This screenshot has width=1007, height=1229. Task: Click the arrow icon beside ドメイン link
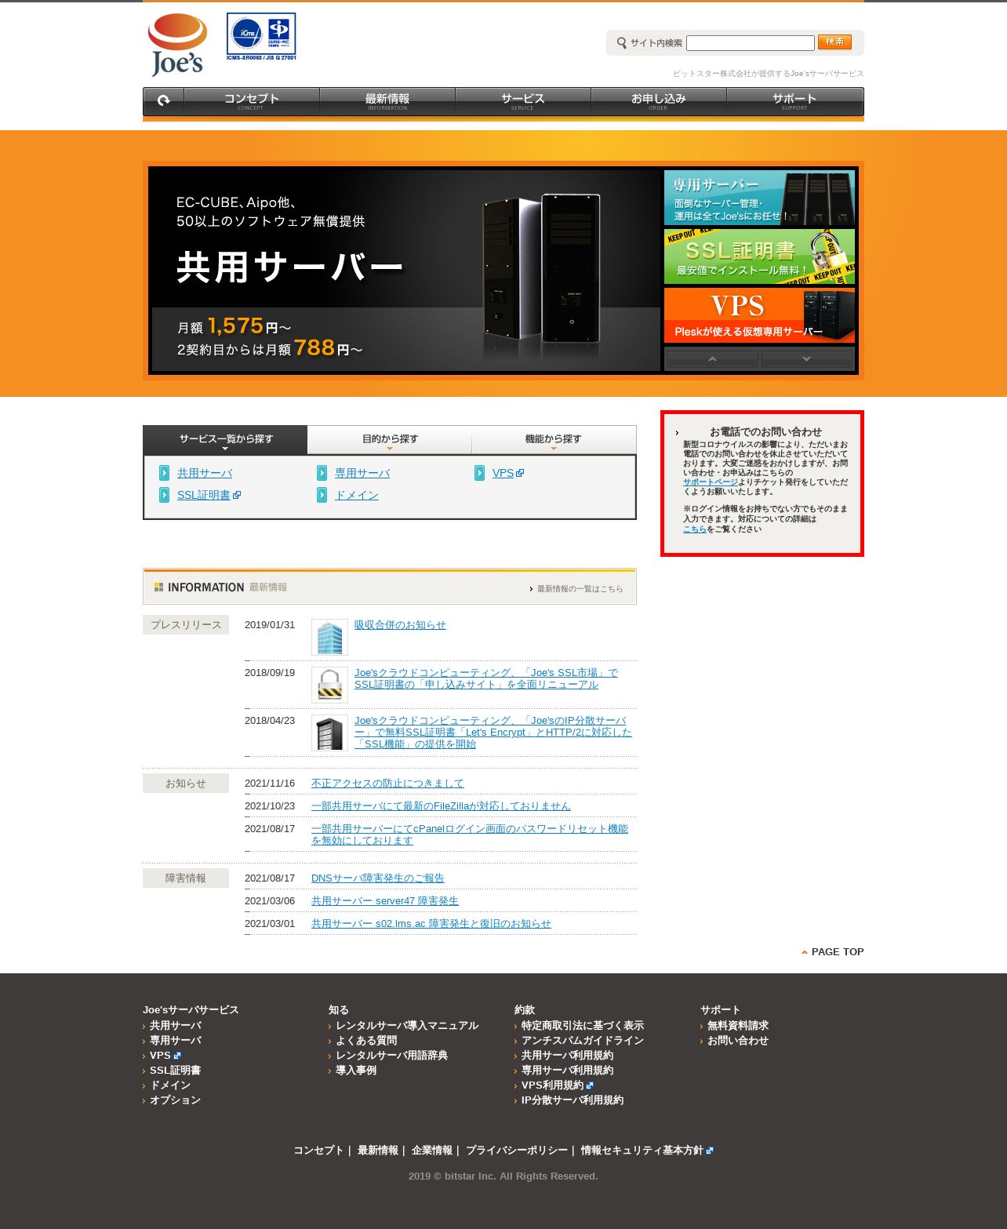[x=322, y=495]
